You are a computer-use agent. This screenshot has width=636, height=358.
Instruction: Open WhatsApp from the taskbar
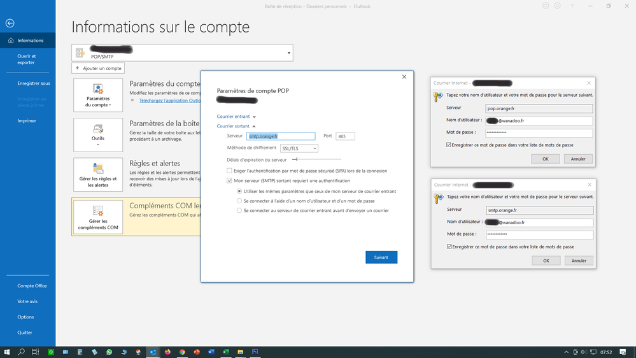click(x=109, y=352)
